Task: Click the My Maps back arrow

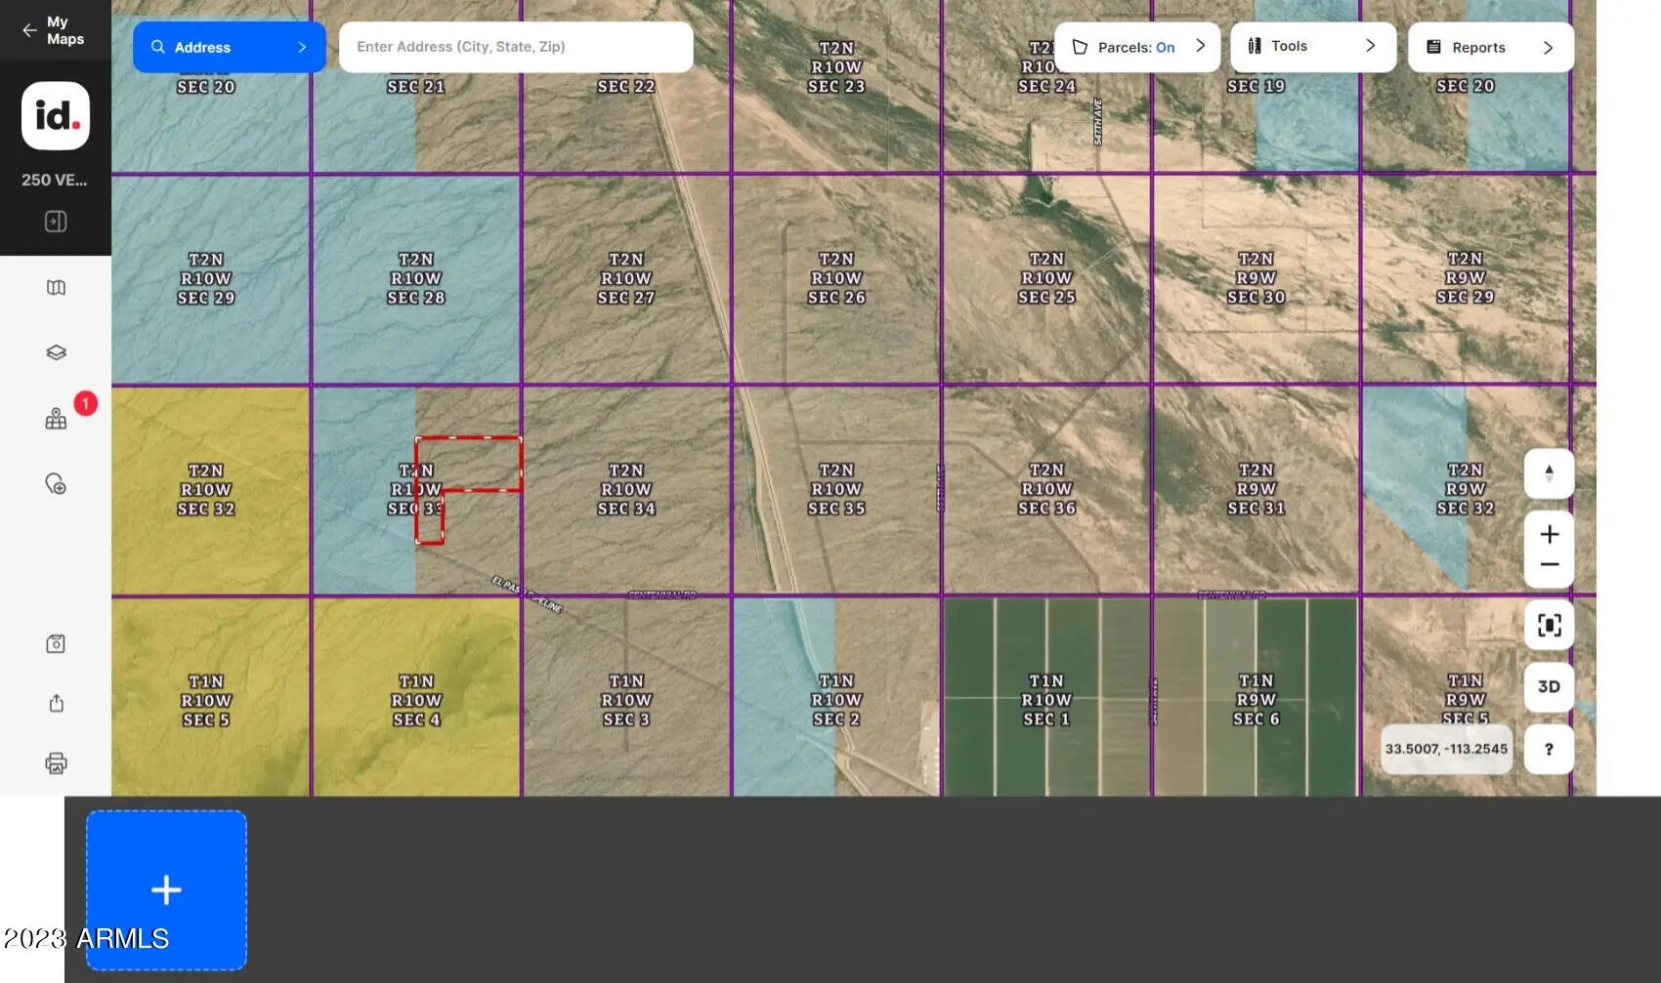Action: pos(29,30)
